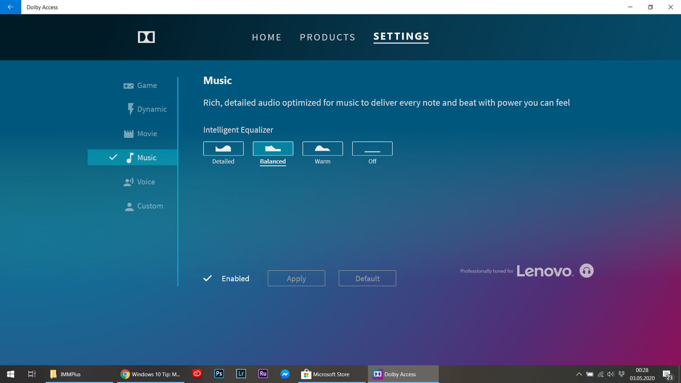Image resolution: width=681 pixels, height=383 pixels.
Task: Click the Dolby logo icon
Action: (x=146, y=37)
